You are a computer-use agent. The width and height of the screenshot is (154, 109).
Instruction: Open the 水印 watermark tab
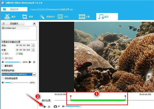tap(63, 16)
